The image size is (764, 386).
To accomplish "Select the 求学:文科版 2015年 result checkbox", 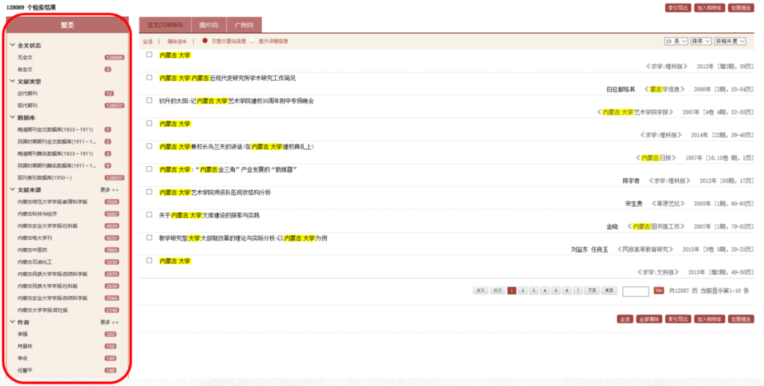I will [x=149, y=260].
